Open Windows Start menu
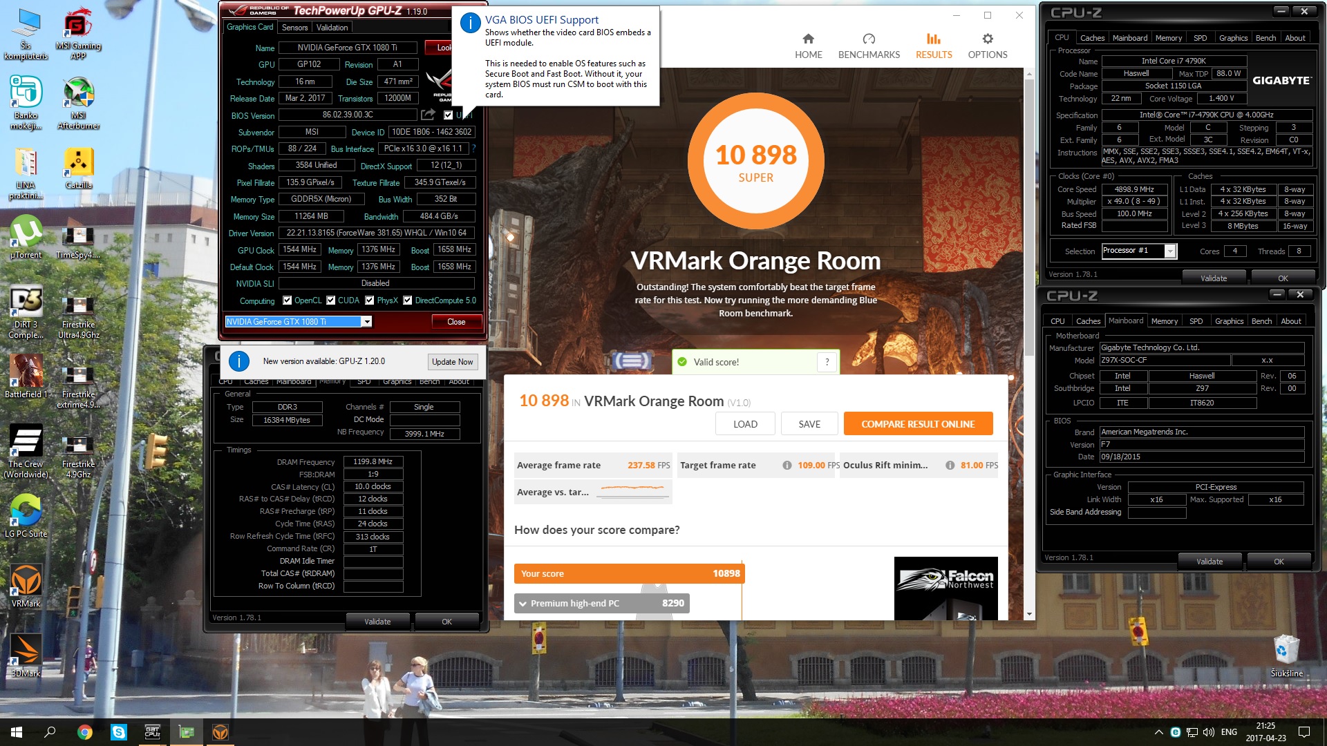1327x746 pixels. pyautogui.click(x=17, y=732)
